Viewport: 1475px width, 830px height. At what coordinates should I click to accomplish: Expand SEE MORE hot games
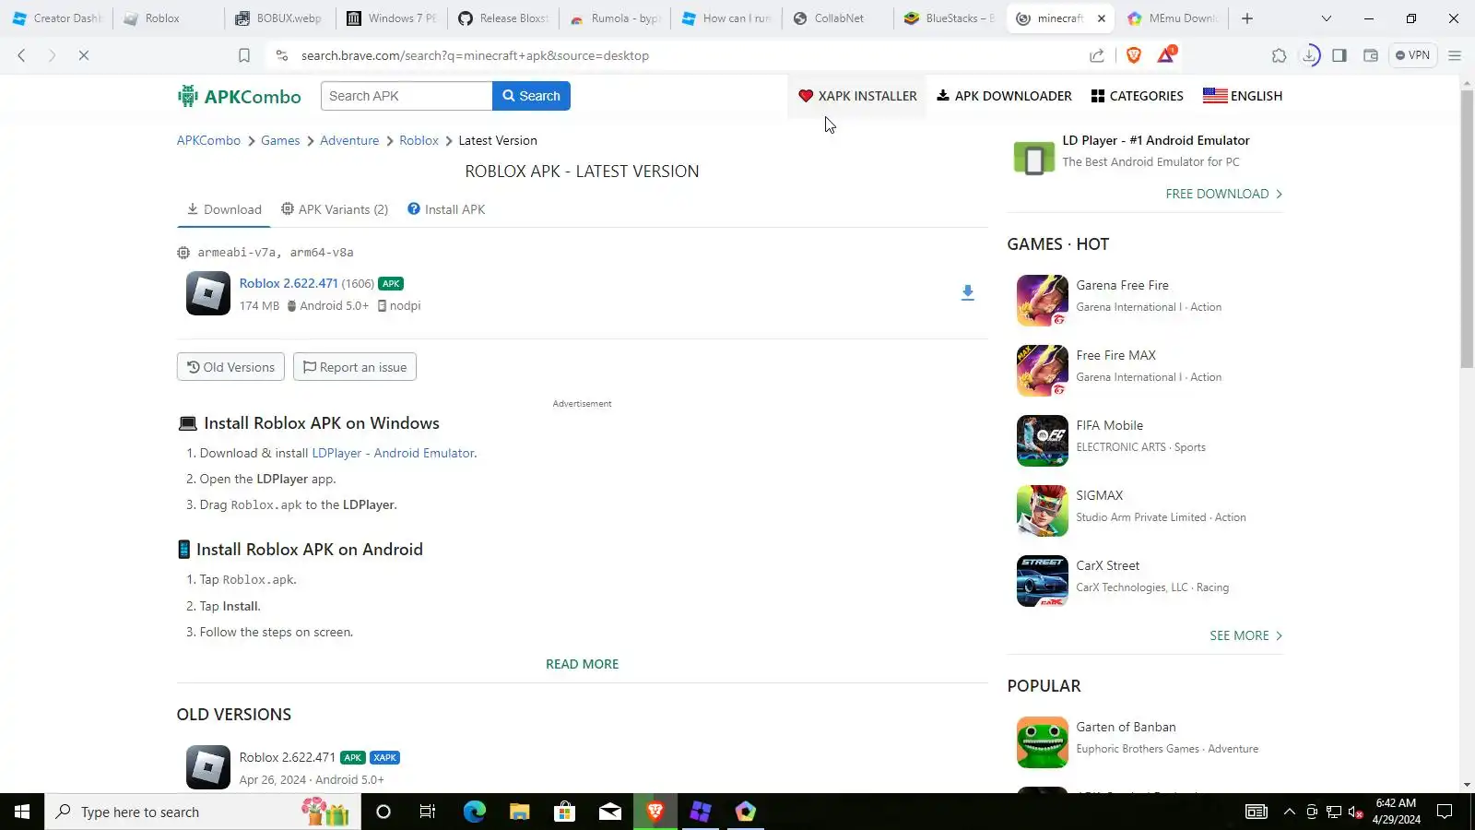point(1245,635)
